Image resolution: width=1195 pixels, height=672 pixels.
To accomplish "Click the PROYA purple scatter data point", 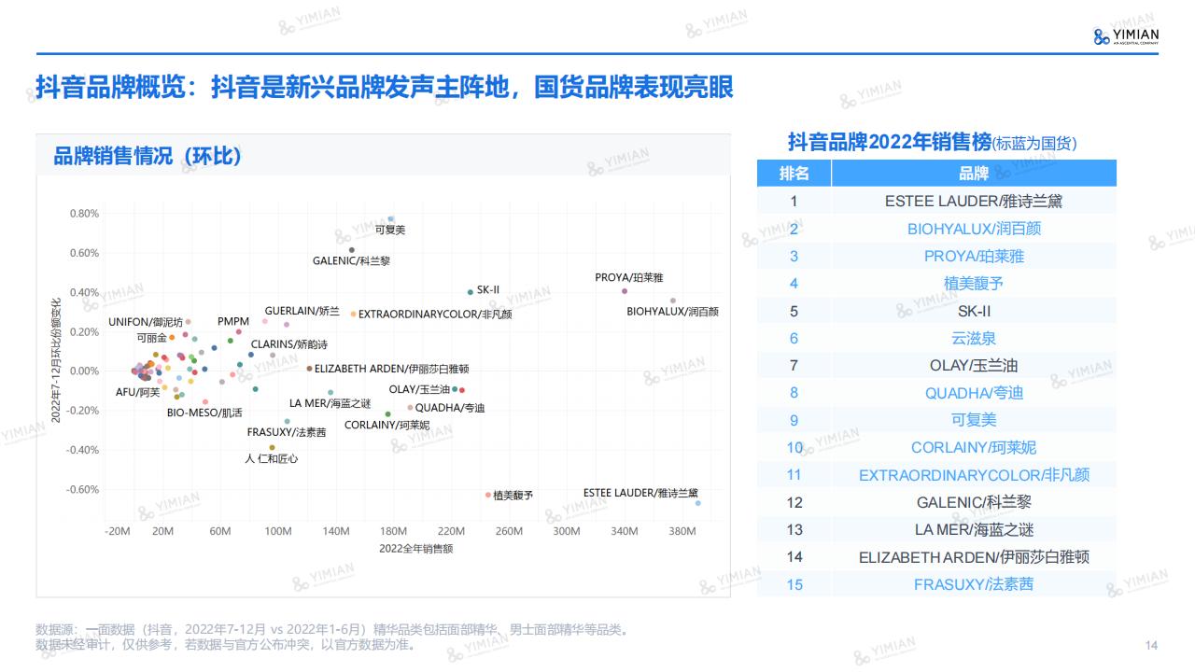I will [625, 291].
